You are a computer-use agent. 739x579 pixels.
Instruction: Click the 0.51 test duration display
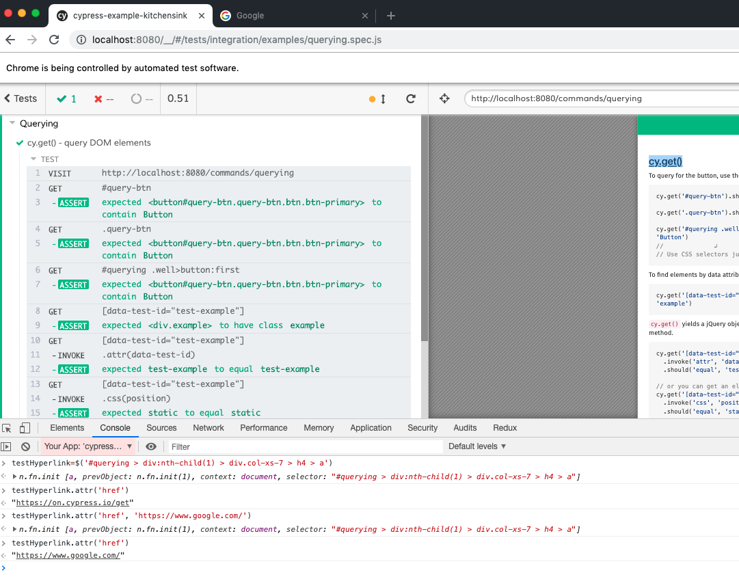pos(178,98)
